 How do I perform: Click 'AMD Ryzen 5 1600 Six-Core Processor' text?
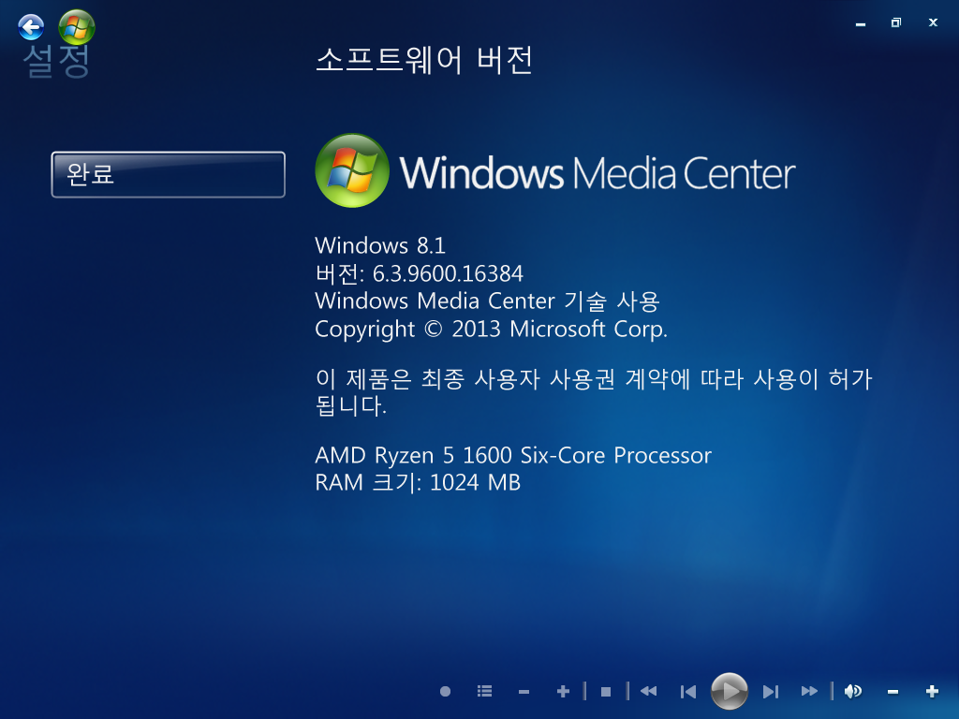click(x=513, y=456)
